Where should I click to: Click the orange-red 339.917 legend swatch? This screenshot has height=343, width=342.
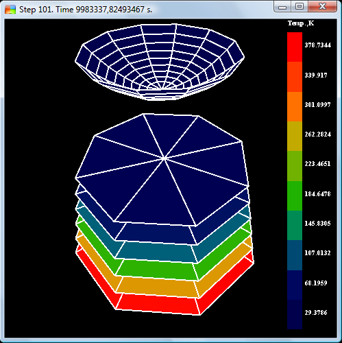click(x=295, y=77)
